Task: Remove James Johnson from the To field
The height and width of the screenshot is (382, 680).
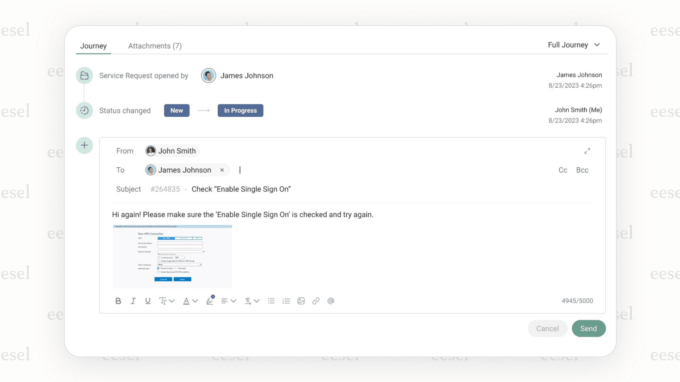Action: click(x=222, y=170)
